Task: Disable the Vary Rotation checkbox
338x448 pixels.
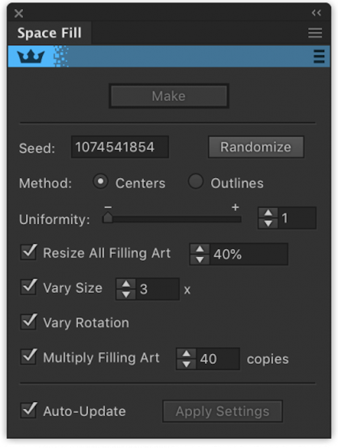Action: [x=29, y=322]
